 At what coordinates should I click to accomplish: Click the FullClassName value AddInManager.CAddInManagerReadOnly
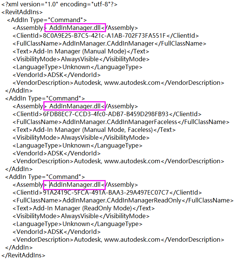coord(122,201)
